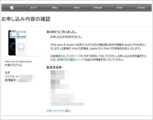Open the Mac navigation tab
Image resolution: width=153 pixels, height=120 pixels.
tap(55, 8)
